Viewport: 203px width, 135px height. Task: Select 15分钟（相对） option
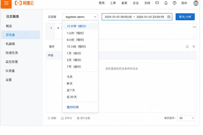80,26
